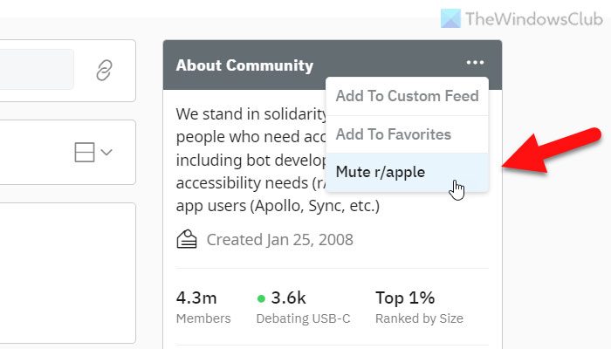
Task: Click the "About Community" header title
Action: (x=244, y=65)
